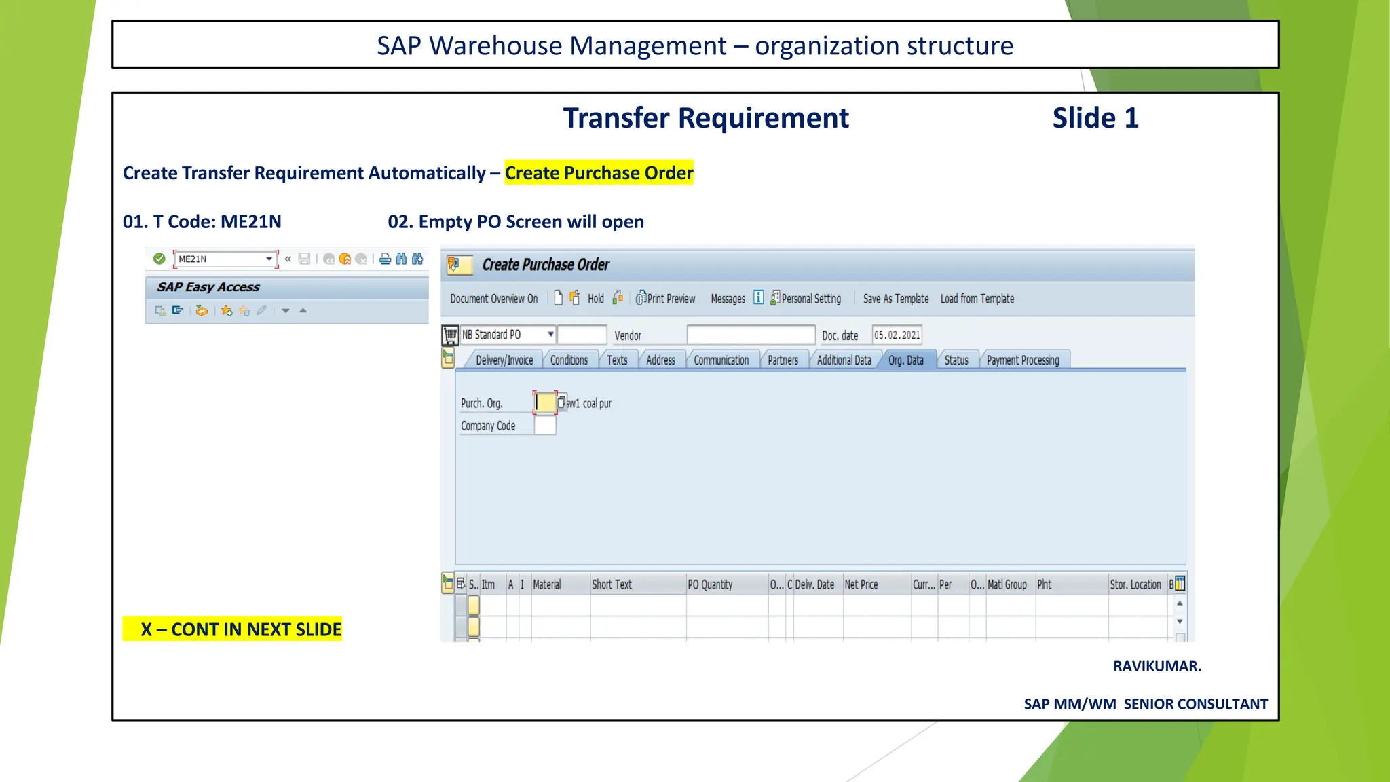This screenshot has height=782, width=1390.
Task: Open the NB Standard PO dropdown
Action: pos(551,335)
